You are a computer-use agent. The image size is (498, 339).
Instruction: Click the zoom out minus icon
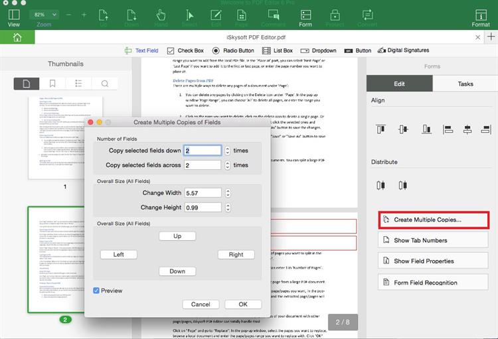click(68, 15)
